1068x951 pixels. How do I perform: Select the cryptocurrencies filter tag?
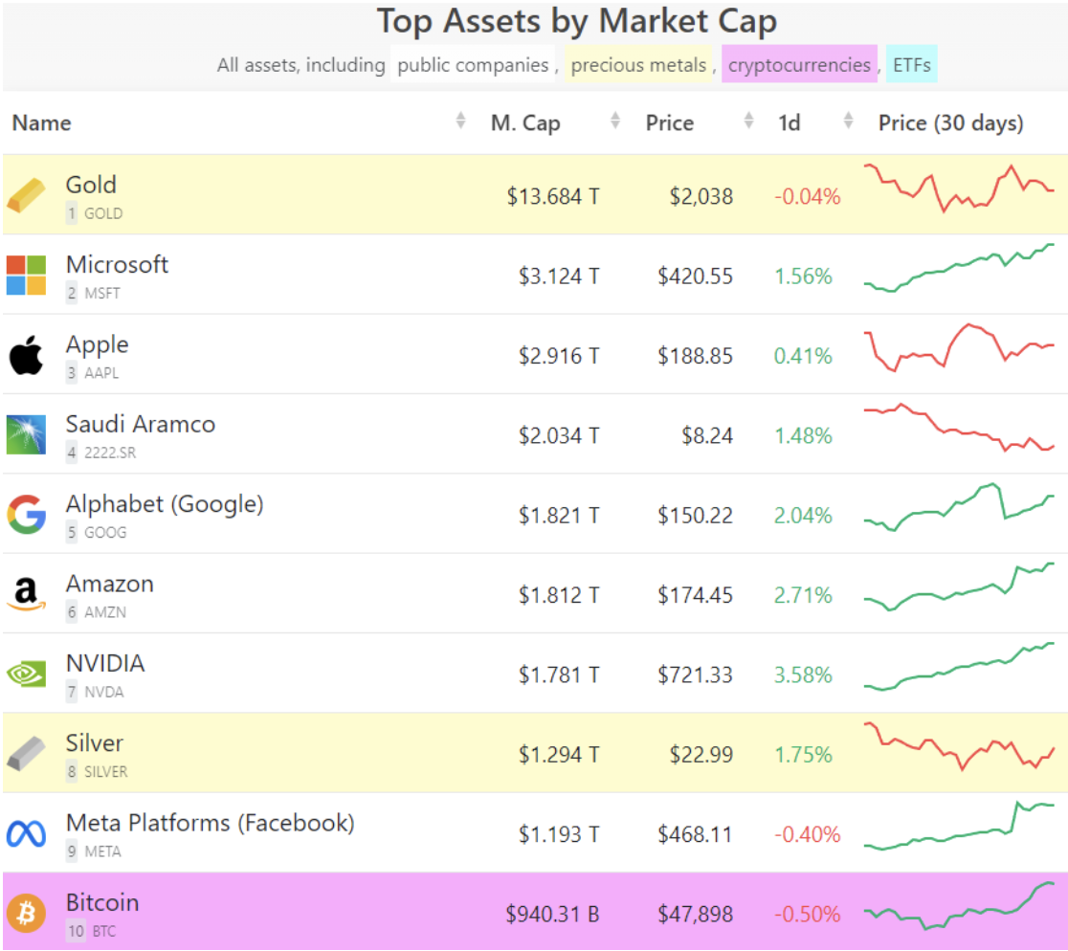(799, 65)
